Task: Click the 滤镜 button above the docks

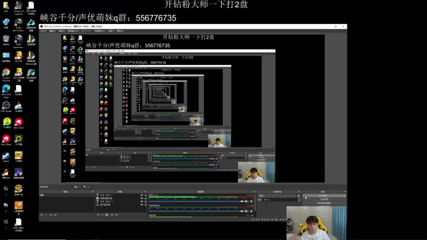Action: click(x=87, y=187)
